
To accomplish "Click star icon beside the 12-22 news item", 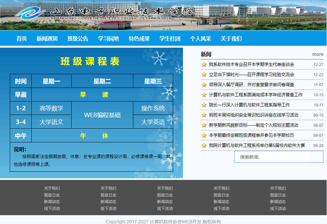I will click(204, 75).
